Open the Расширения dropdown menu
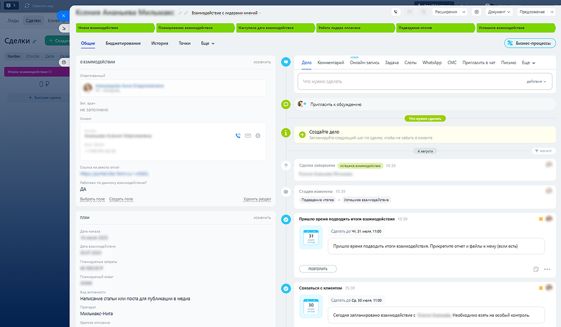The width and height of the screenshot is (561, 327). coord(449,12)
